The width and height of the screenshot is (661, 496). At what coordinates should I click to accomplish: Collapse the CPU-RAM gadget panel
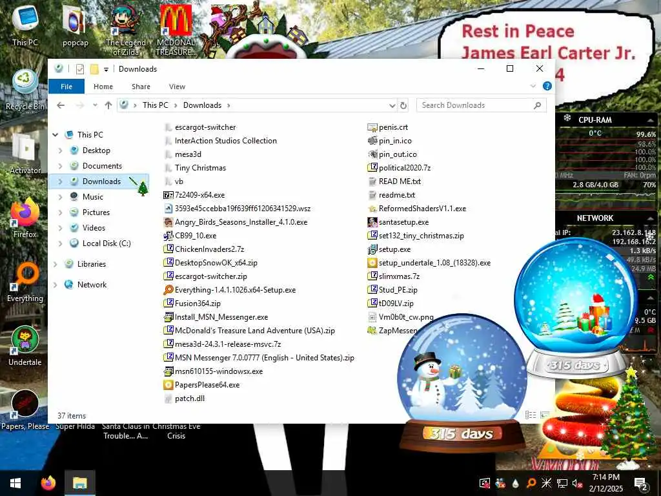tap(651, 121)
